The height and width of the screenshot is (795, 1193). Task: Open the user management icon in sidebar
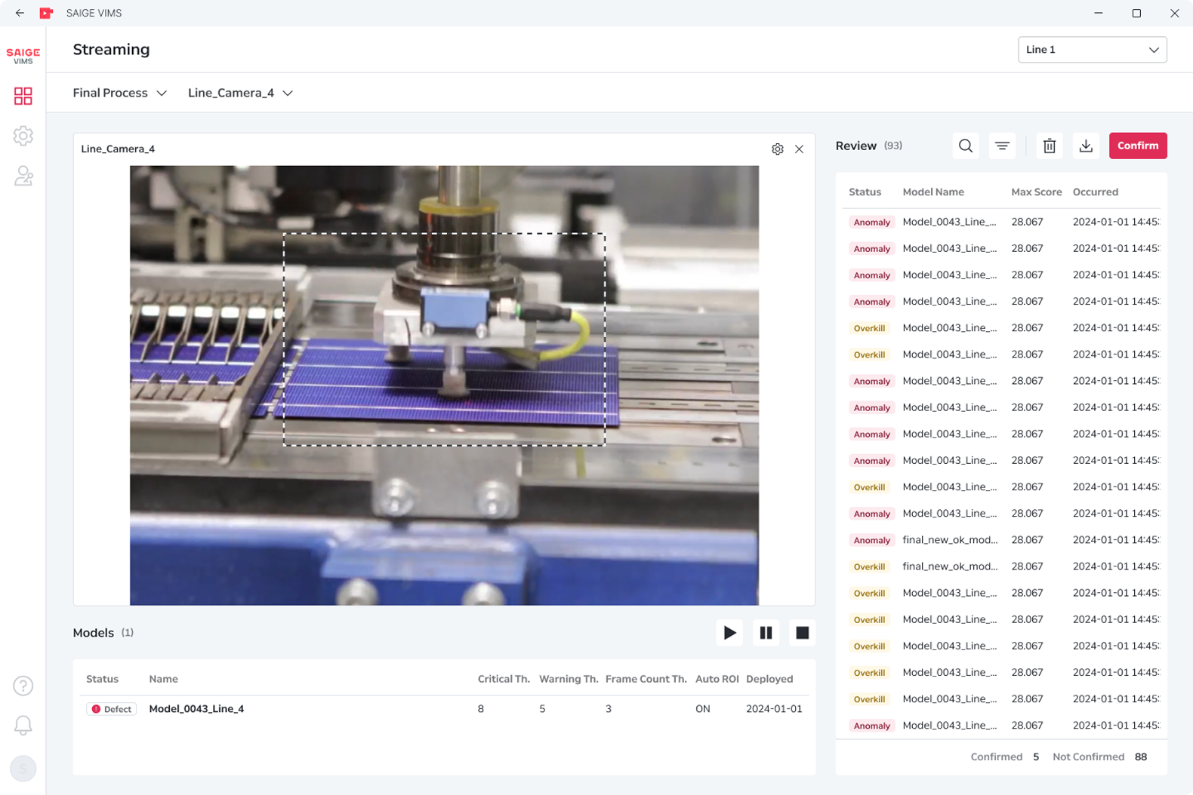point(23,176)
